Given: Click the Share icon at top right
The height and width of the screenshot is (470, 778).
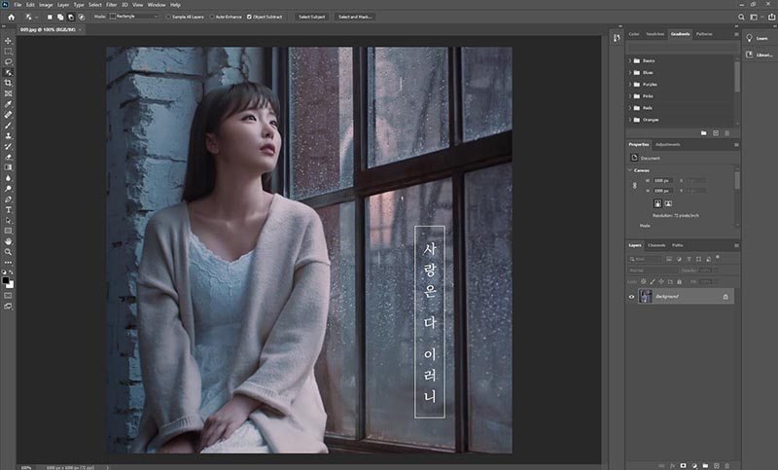Looking at the screenshot, I should click(771, 17).
